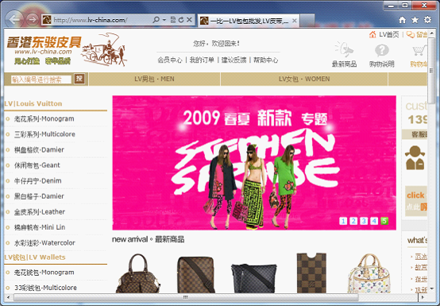
Task: Close the current browser tab
Action: tap(295, 21)
